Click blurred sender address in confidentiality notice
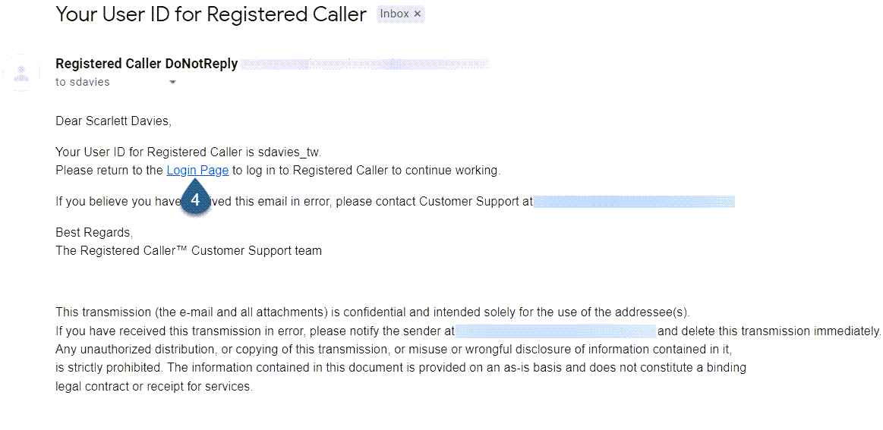Screen dimensions: 883x430 [555, 331]
